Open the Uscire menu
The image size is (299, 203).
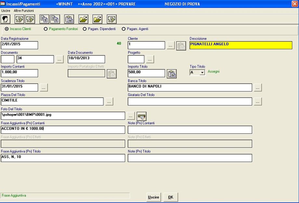6,11
